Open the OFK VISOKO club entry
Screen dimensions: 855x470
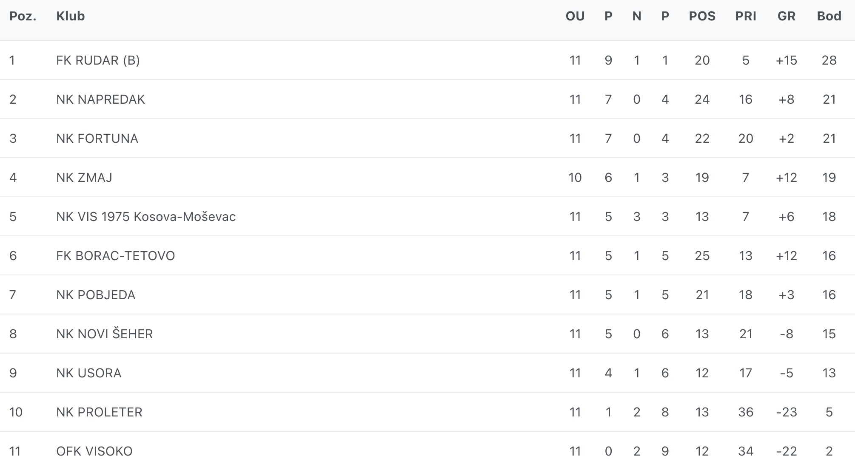click(94, 451)
